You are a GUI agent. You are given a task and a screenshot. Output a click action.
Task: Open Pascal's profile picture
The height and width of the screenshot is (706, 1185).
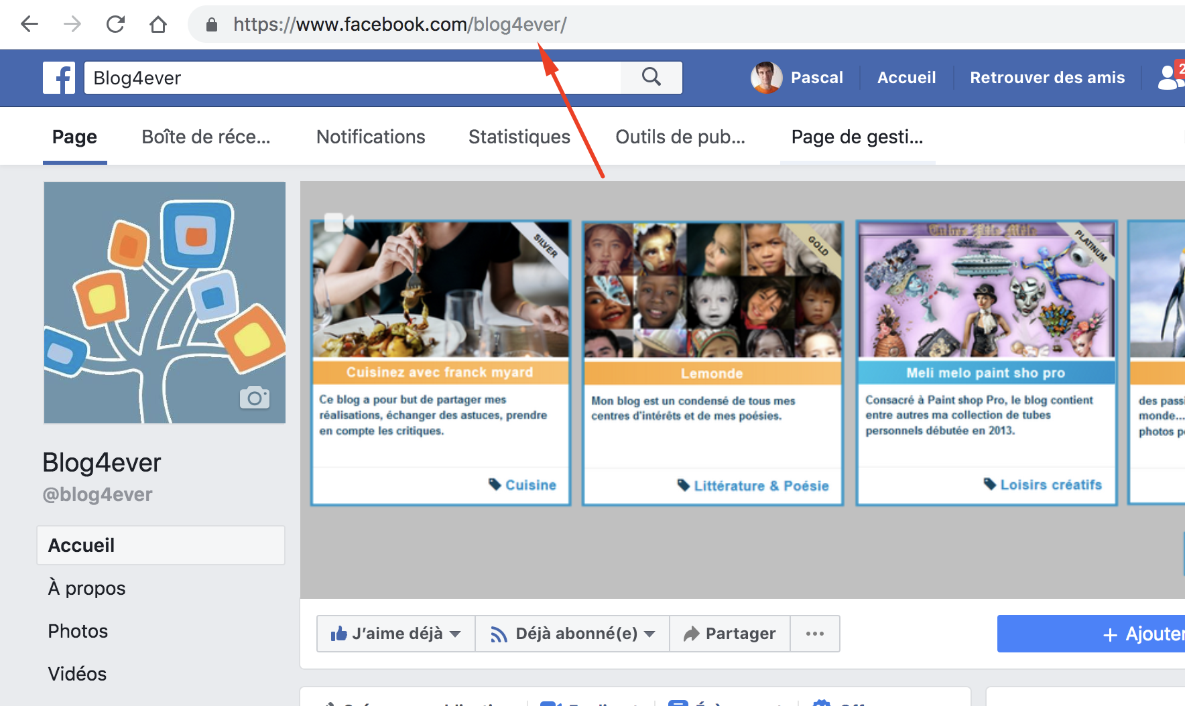click(766, 78)
